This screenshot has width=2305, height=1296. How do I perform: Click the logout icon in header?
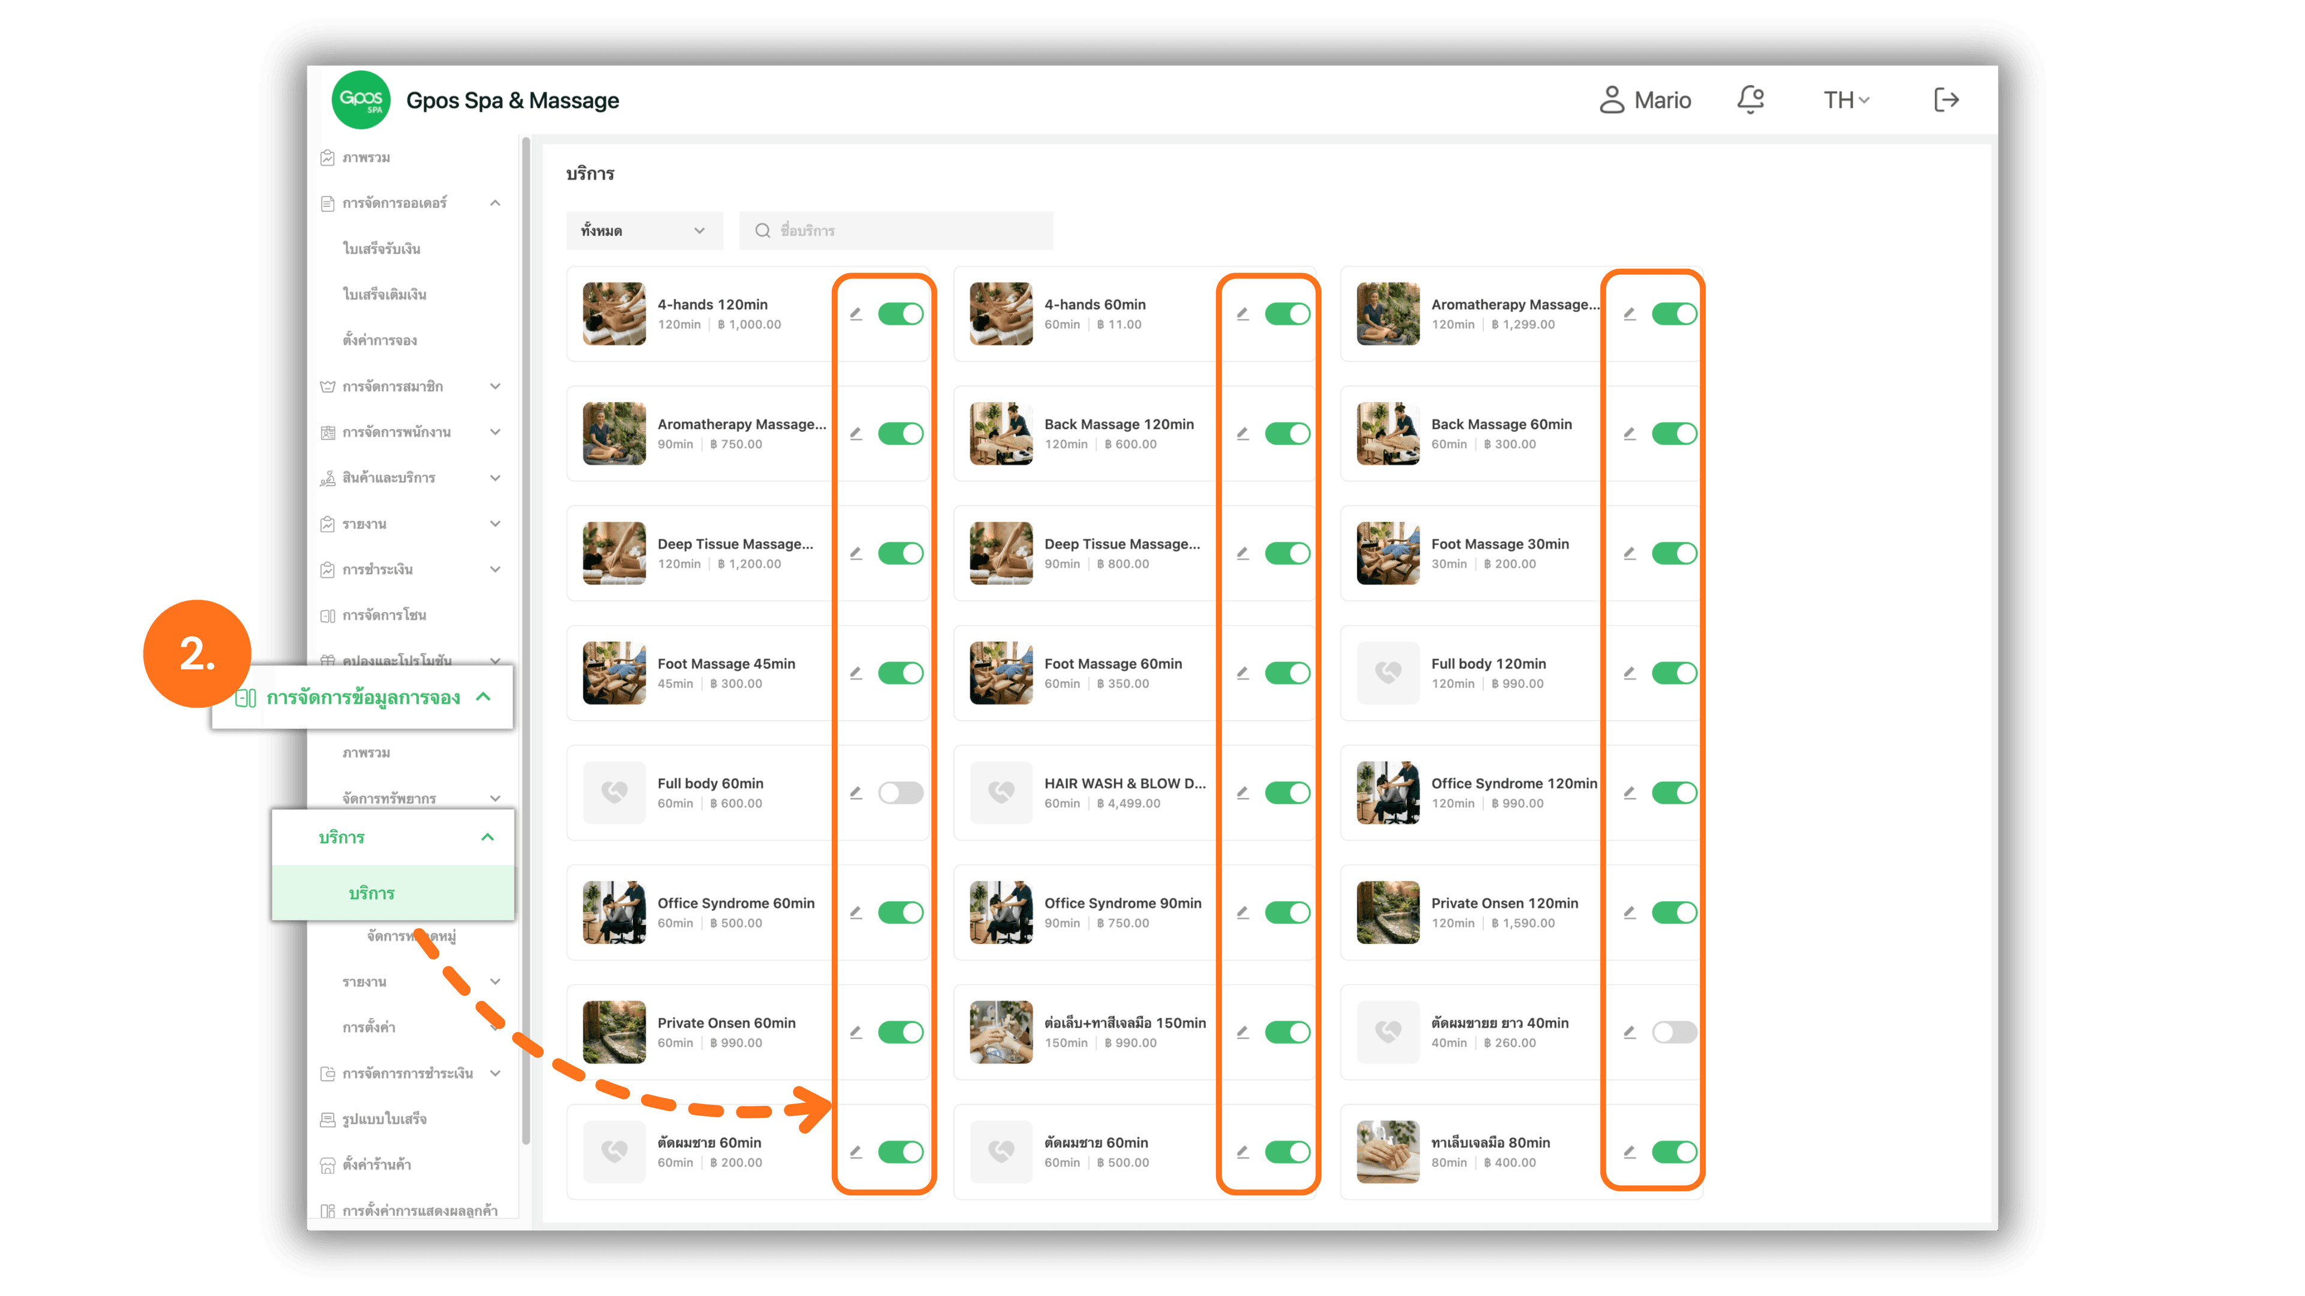[x=1946, y=99]
